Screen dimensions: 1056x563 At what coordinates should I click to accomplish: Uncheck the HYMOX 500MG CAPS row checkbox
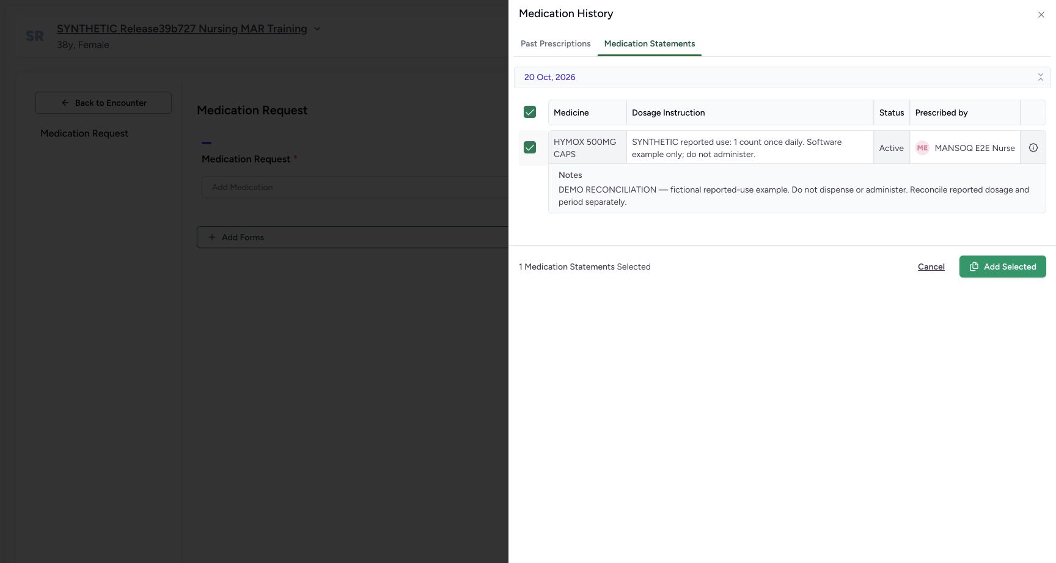coord(530,147)
